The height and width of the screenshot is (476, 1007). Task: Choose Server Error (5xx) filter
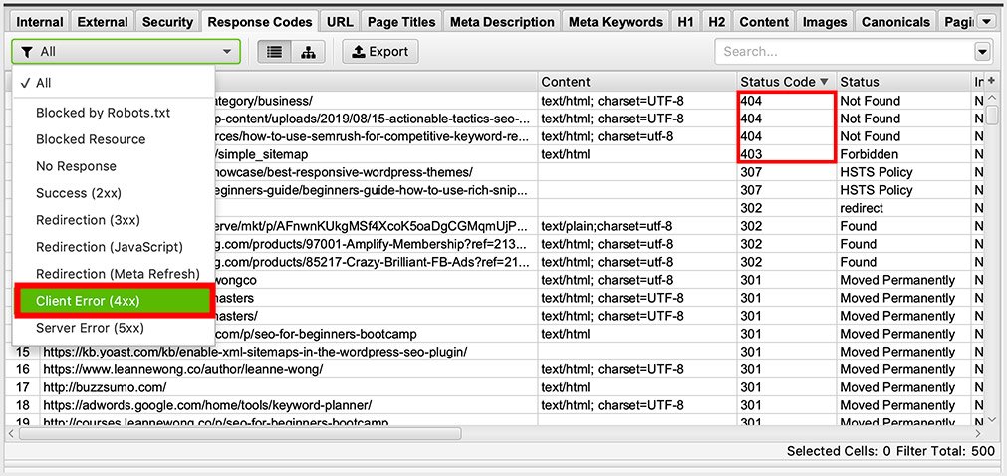pyautogui.click(x=114, y=329)
